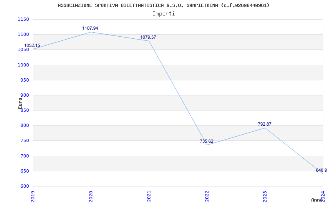327x204 pixels.
Task: Click the 600 y-axis value
Action: (x=25, y=186)
